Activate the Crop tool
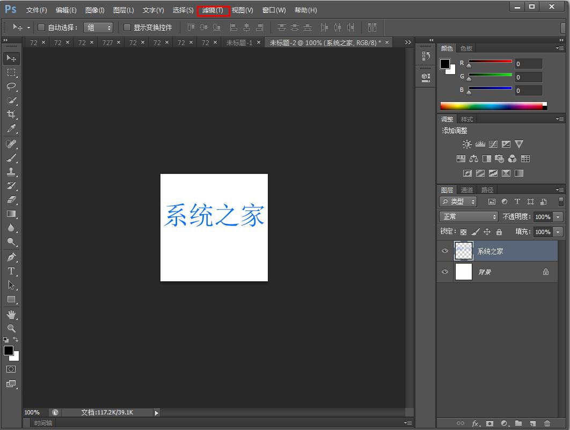 pyautogui.click(x=11, y=114)
